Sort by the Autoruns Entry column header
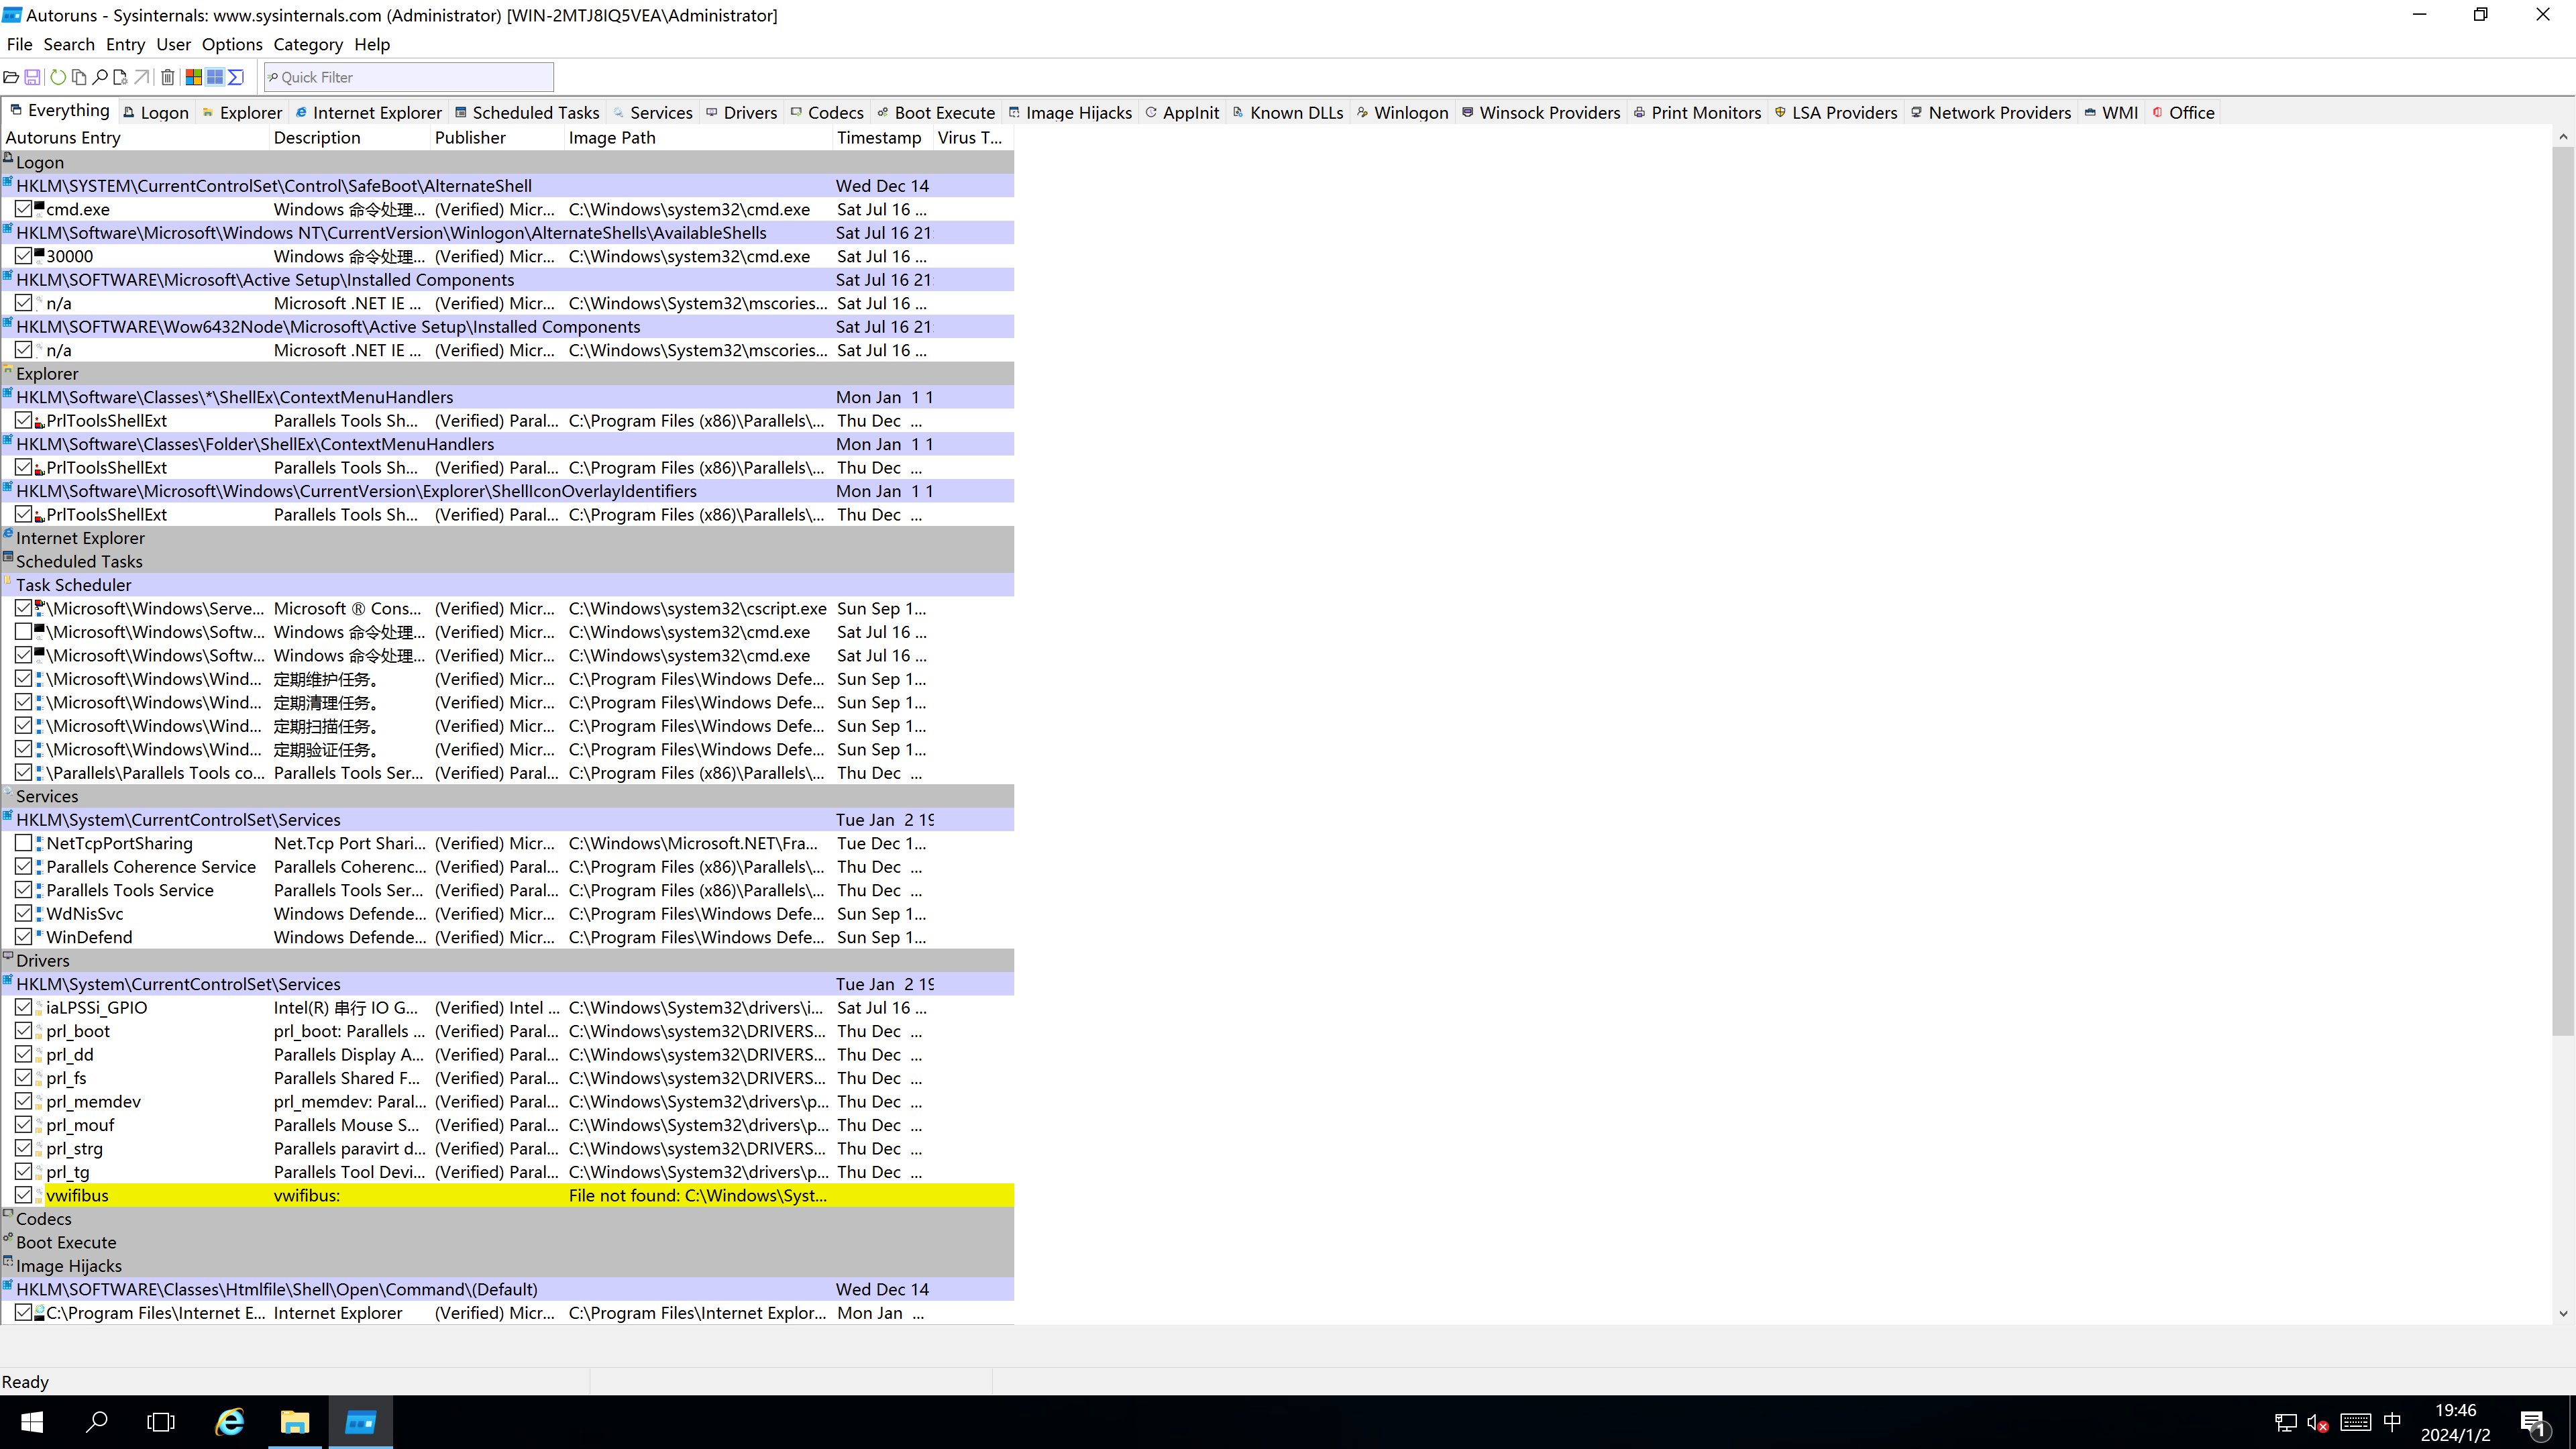 (x=135, y=137)
